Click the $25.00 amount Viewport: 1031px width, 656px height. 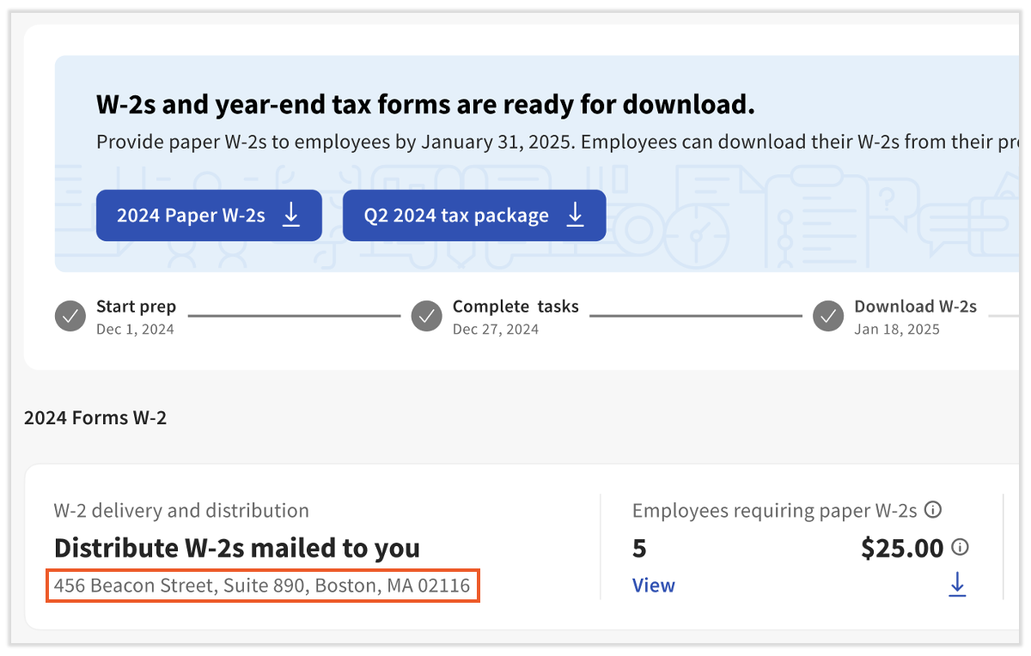[x=901, y=548]
